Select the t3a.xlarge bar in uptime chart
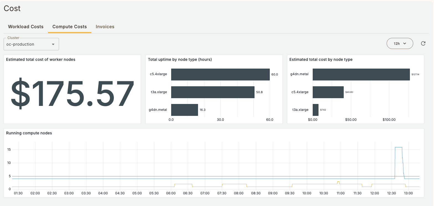Image resolution: width=434 pixels, height=206 pixels. point(213,92)
